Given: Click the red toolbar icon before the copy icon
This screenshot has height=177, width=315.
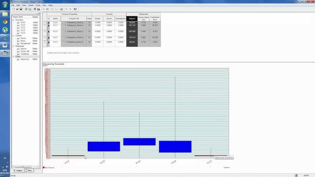Looking at the screenshot, I should click(x=39, y=9).
